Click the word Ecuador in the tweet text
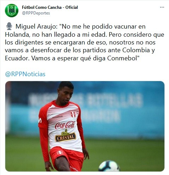 tap(17, 58)
